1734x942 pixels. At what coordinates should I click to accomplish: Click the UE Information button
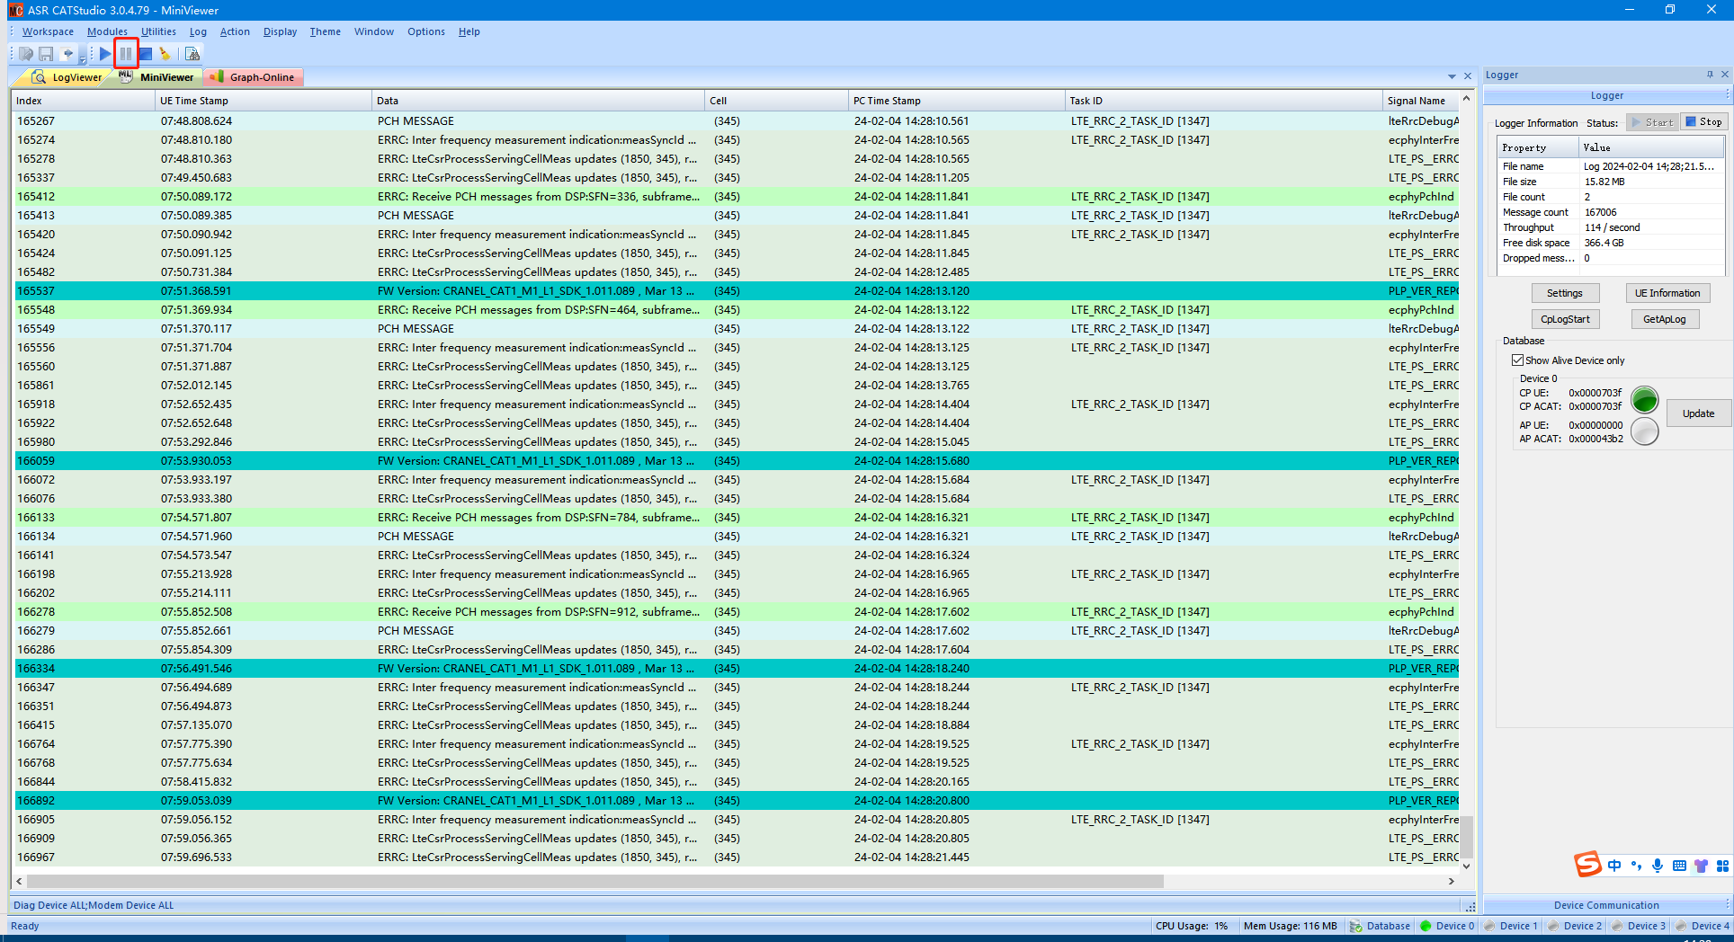tap(1667, 293)
